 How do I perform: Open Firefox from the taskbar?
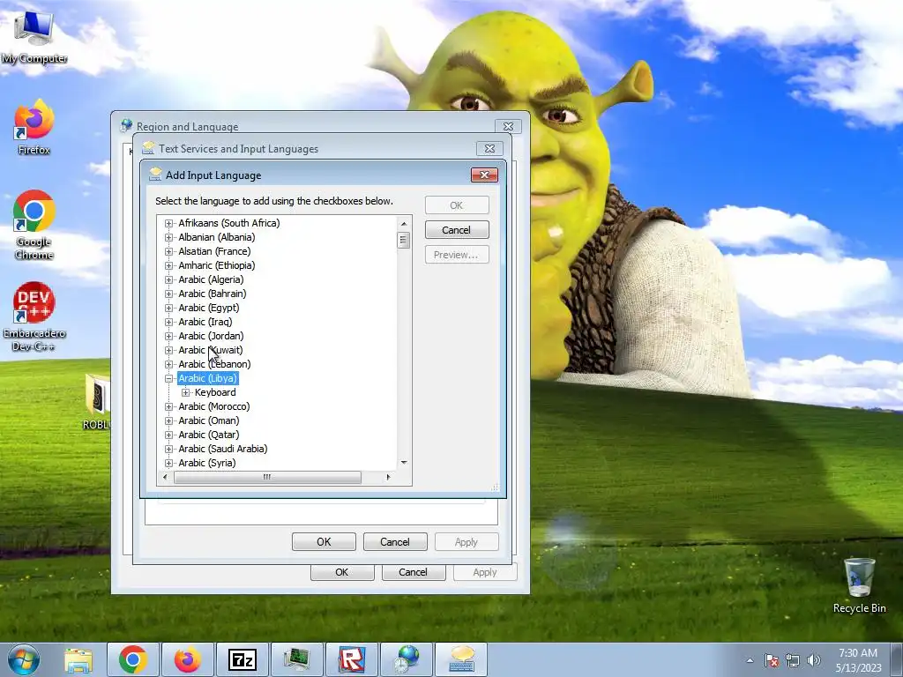[x=188, y=659]
